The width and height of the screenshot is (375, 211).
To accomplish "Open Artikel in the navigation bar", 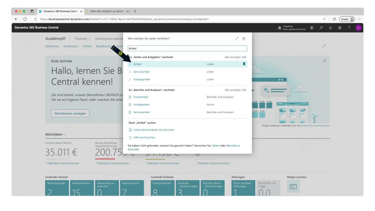I will click(87, 46).
